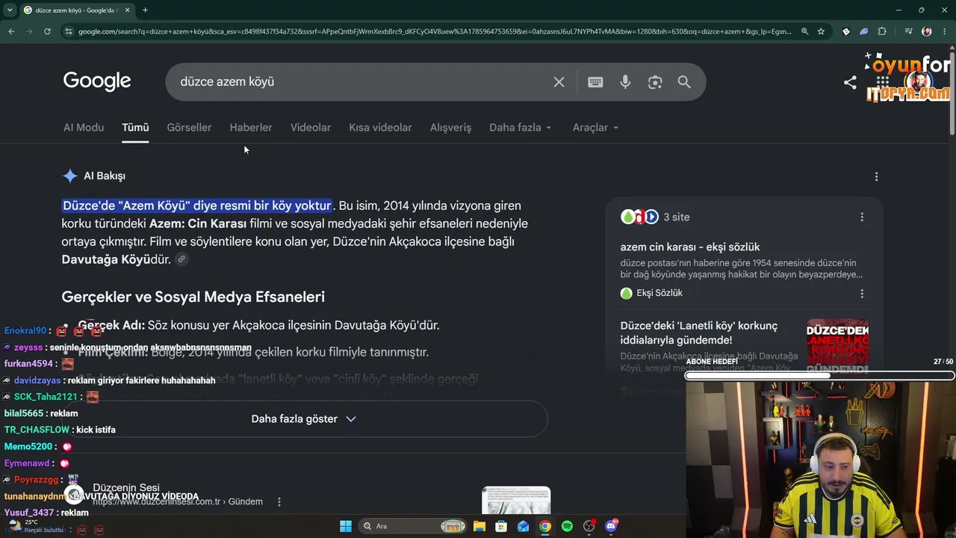Click the source link chip after "Davutağa Köyüdür"
This screenshot has height=538, width=956.
(x=181, y=259)
